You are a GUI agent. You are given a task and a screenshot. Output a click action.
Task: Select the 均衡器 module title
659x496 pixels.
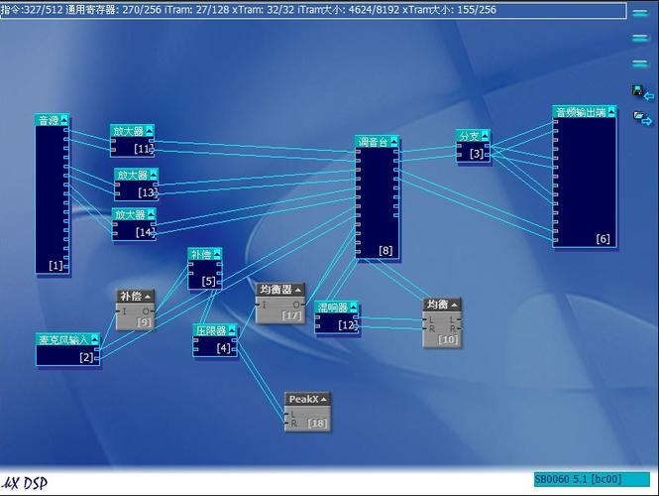point(275,290)
